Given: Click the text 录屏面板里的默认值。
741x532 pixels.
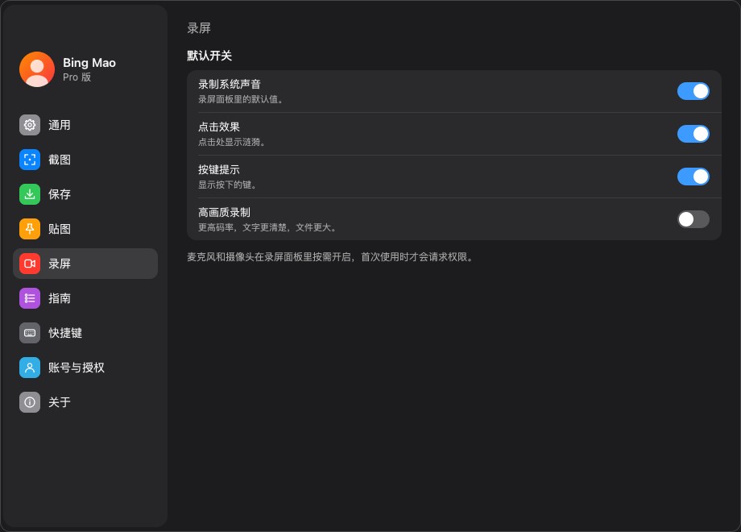Looking at the screenshot, I should click(x=241, y=99).
